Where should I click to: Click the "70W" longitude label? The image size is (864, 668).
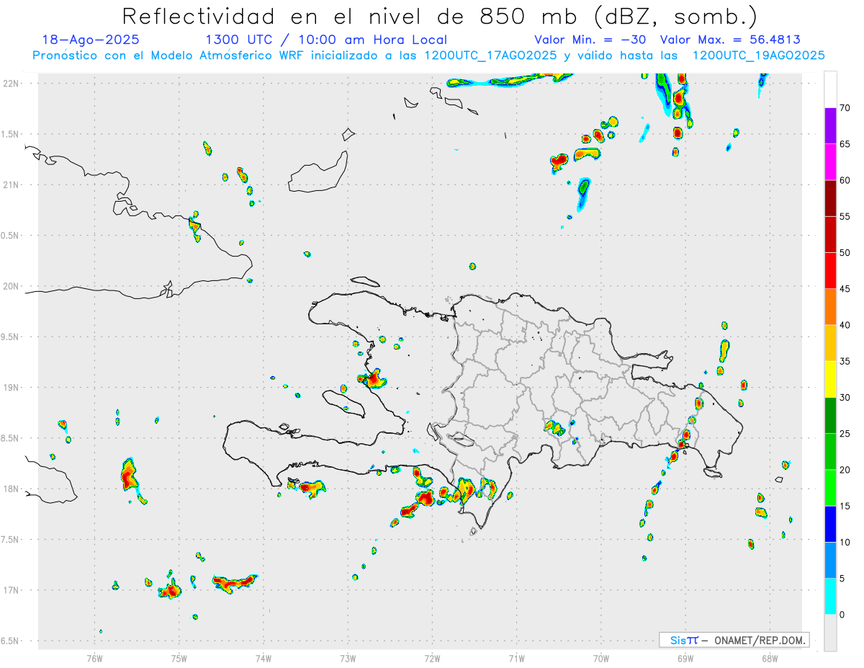[601, 658]
